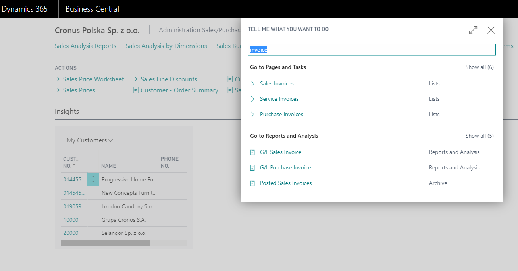The image size is (518, 271).
Task: Click the chevron icon beside Purchase Invoices
Action: pyautogui.click(x=252, y=114)
